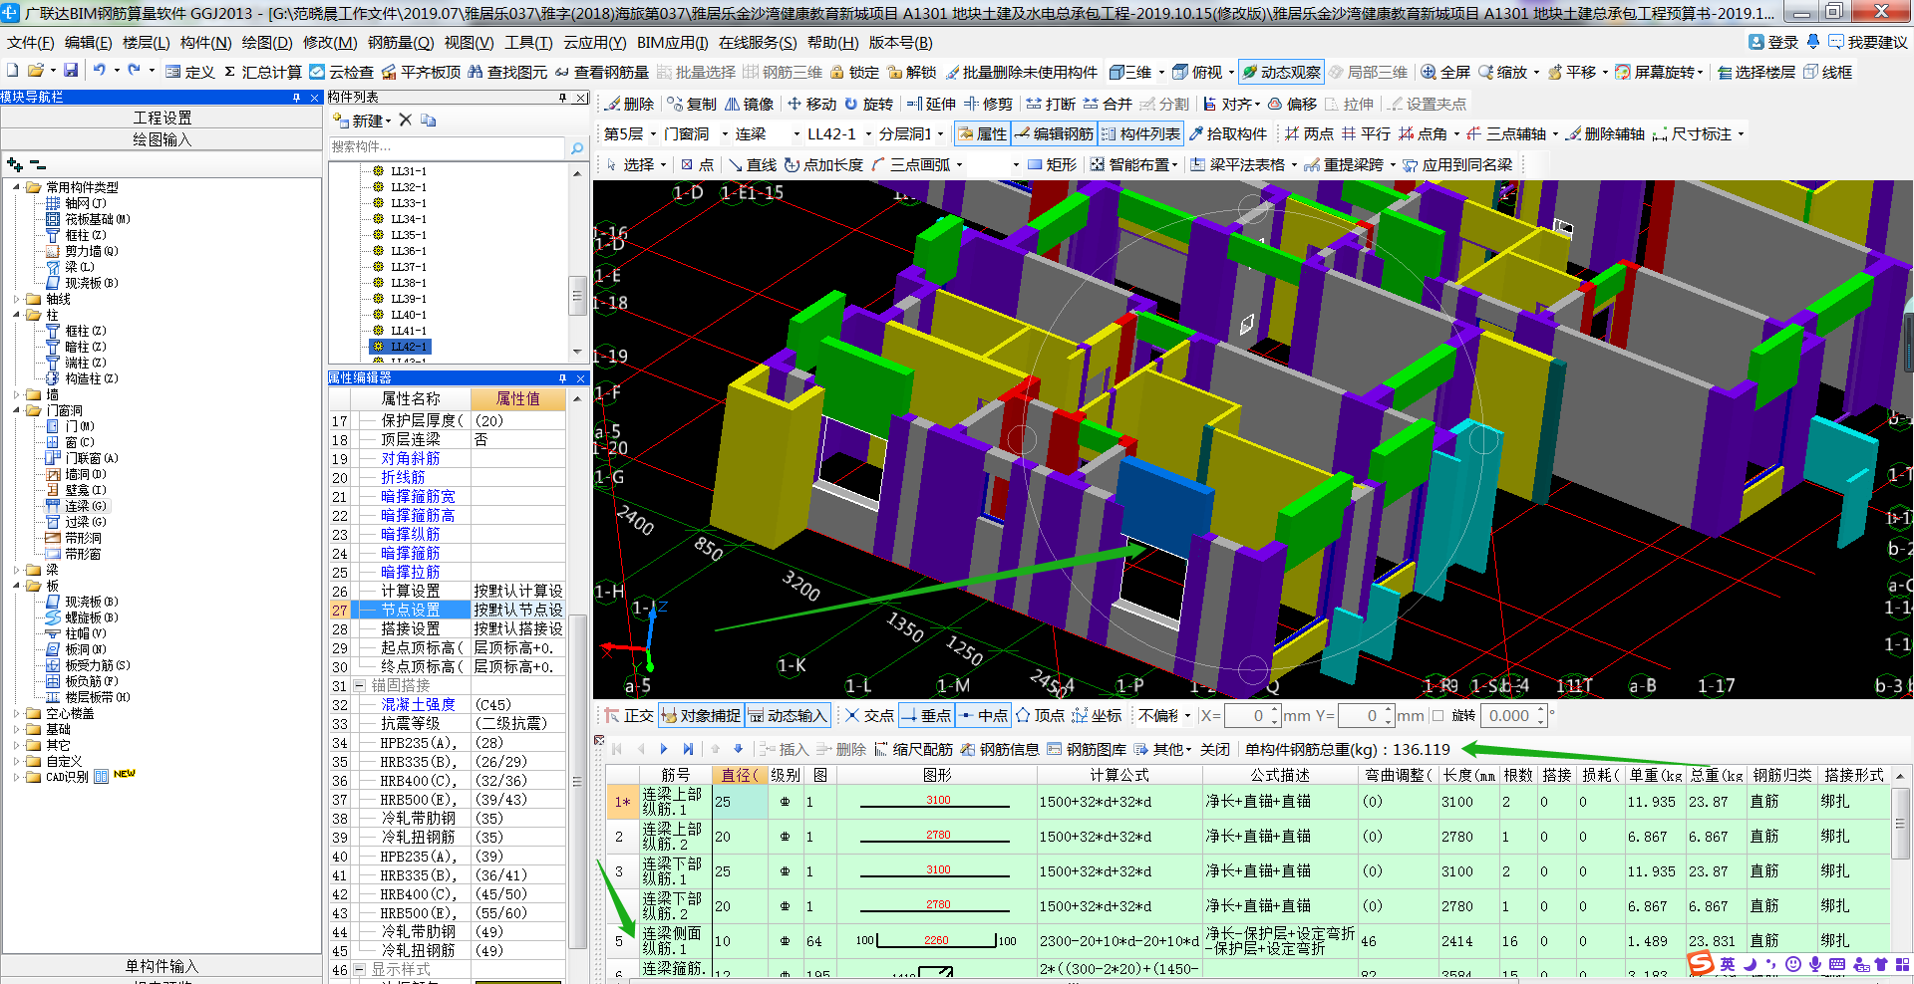Click the search magnifier in 构件列表
The height and width of the screenshot is (984, 1914).
click(576, 147)
